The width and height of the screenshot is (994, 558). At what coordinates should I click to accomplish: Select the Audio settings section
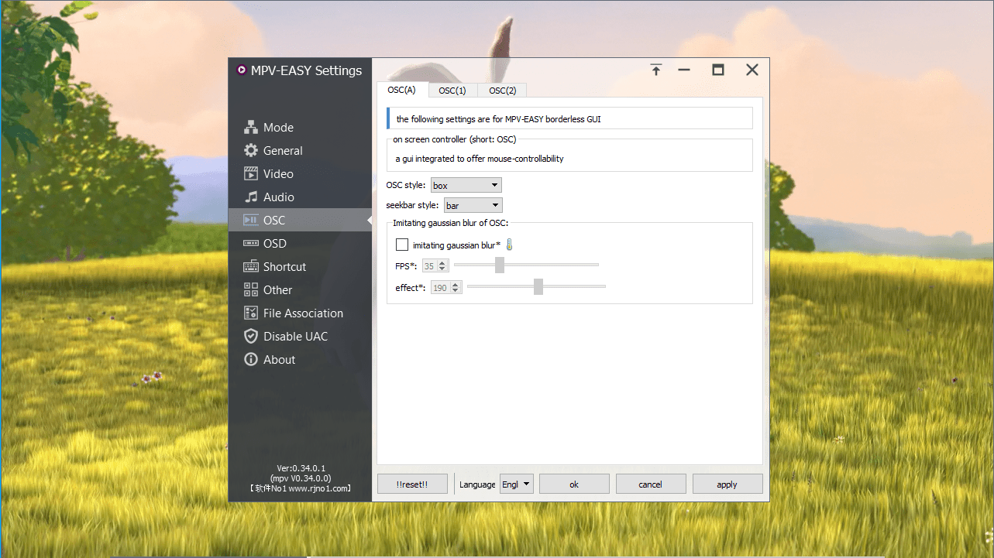(300, 197)
